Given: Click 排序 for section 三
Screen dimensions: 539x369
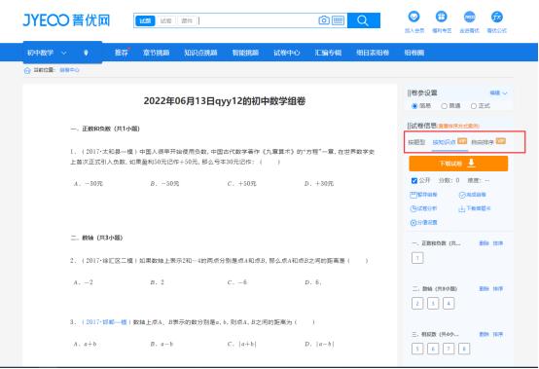Looking at the screenshot, I should (x=498, y=334).
